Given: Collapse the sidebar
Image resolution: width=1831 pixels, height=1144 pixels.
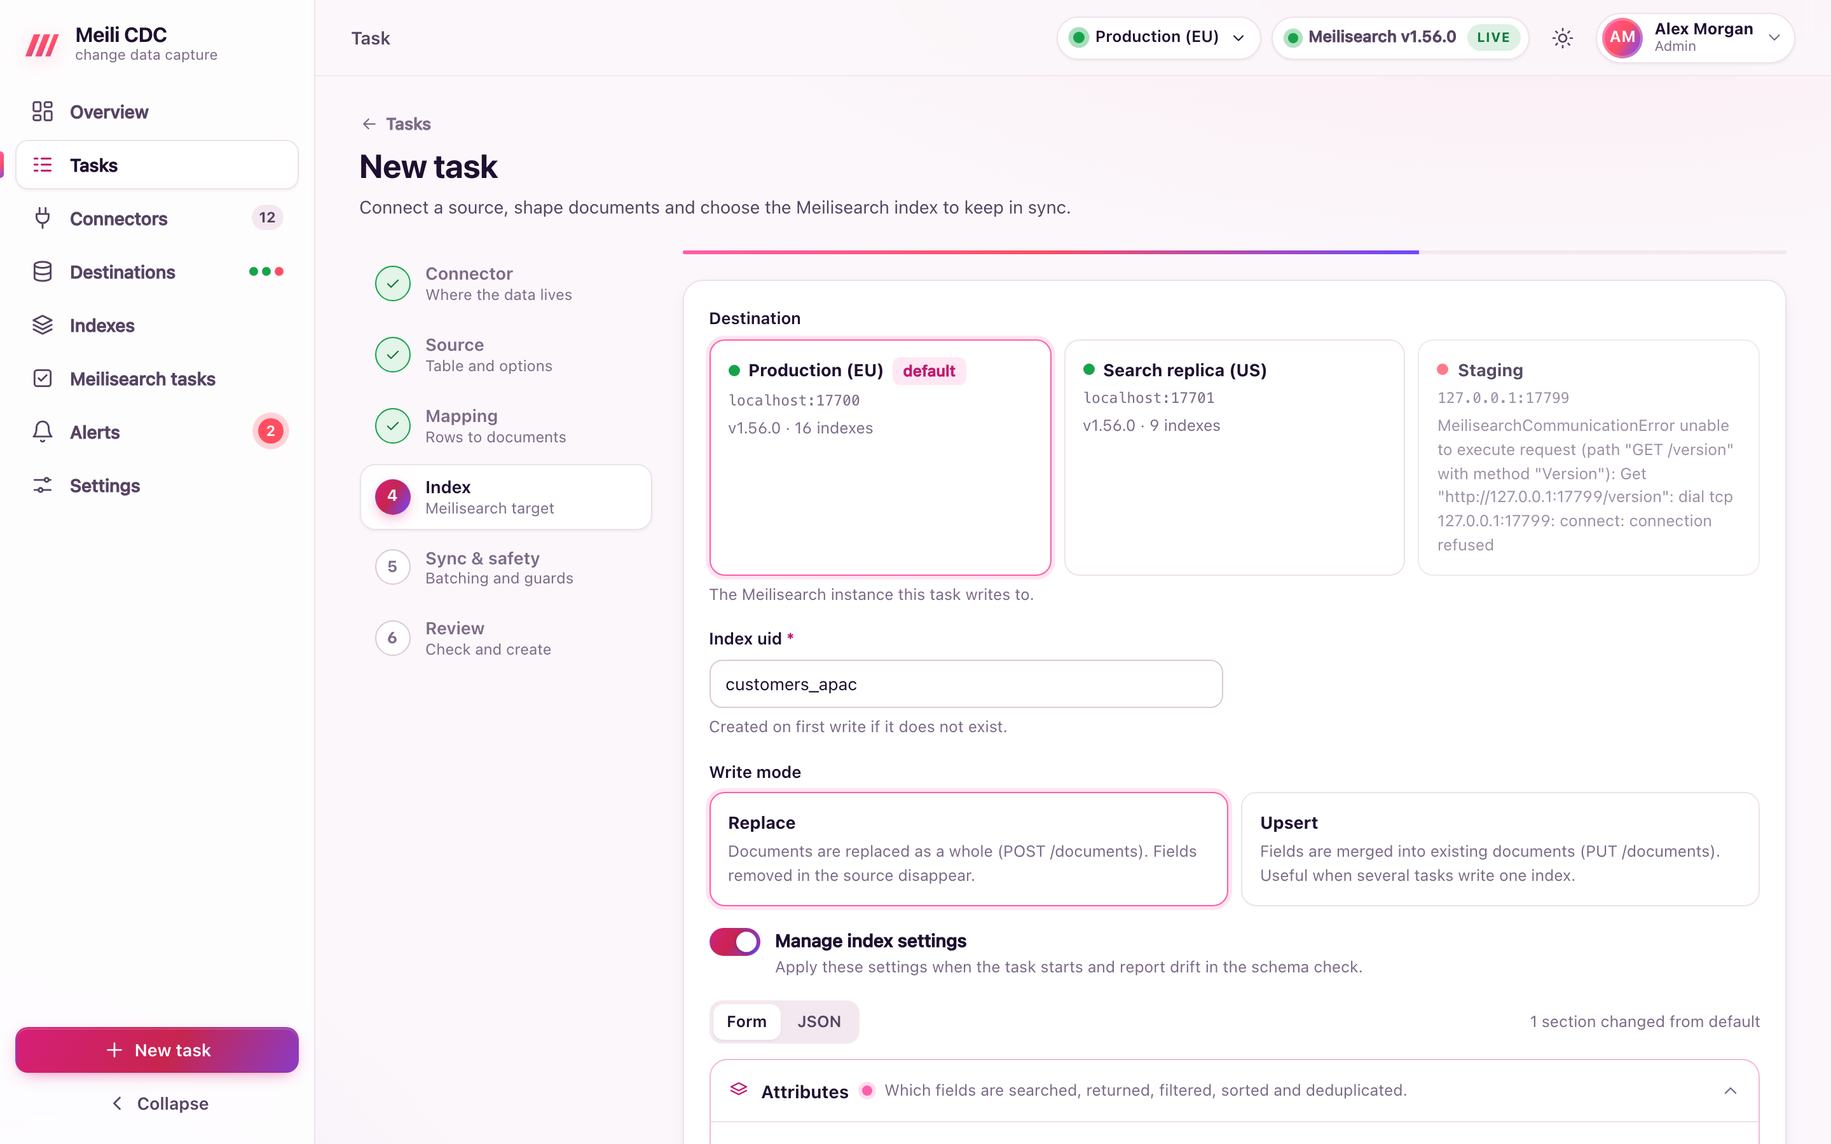Looking at the screenshot, I should pyautogui.click(x=159, y=1103).
